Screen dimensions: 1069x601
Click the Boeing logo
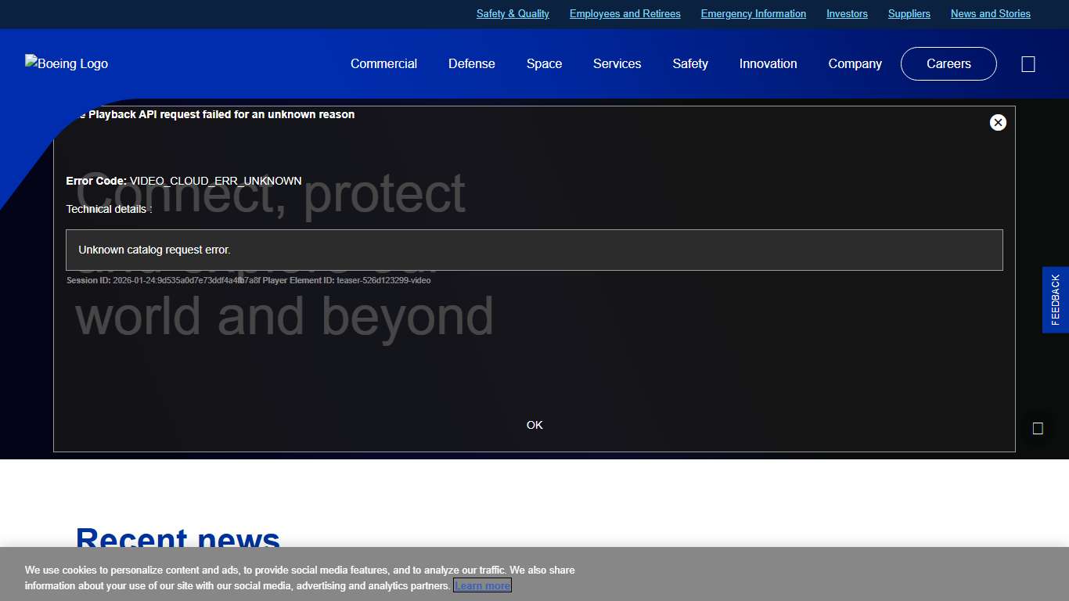(66, 63)
